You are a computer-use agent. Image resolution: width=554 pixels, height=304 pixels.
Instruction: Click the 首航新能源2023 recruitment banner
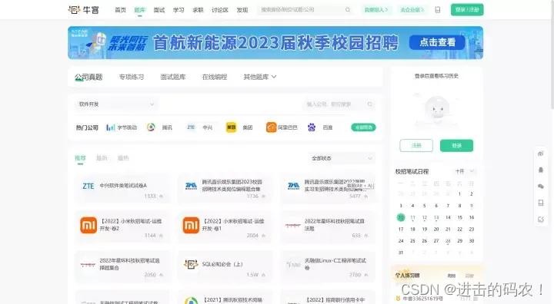click(275, 43)
